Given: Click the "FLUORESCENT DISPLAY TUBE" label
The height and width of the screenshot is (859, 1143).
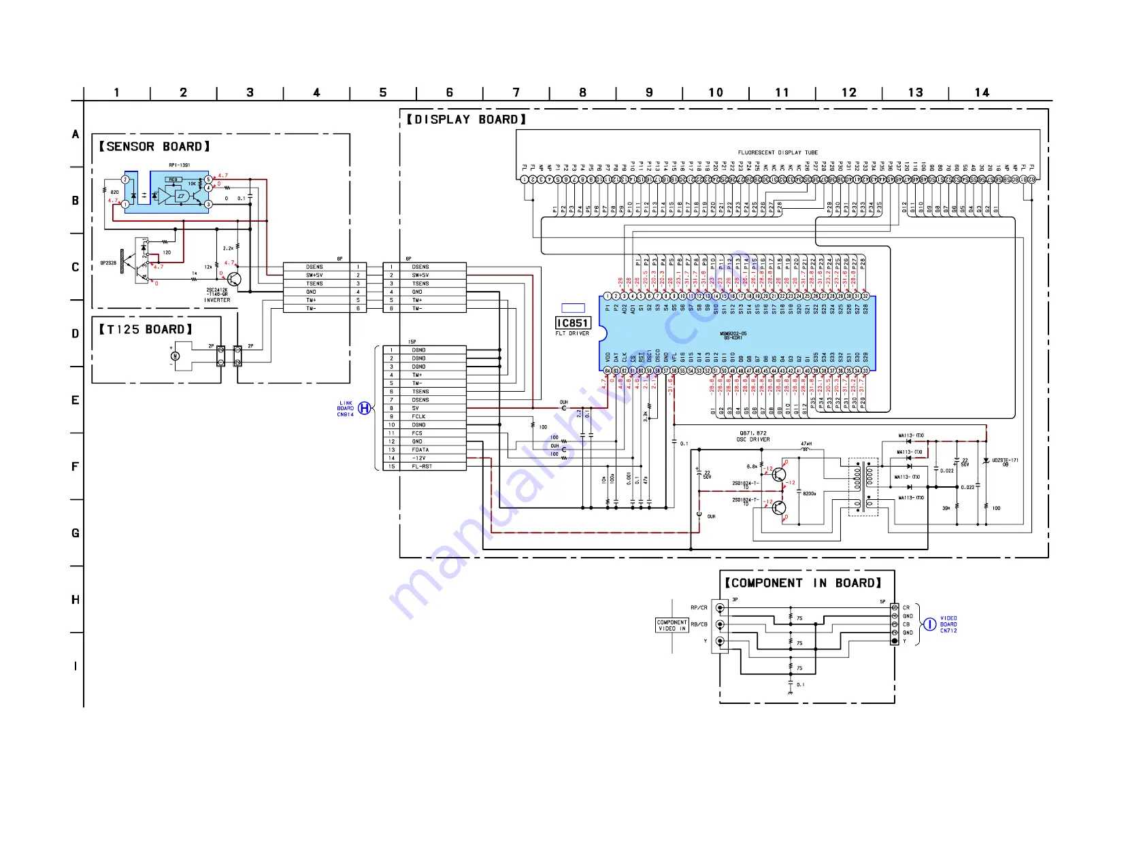Looking at the screenshot, I should 778,152.
